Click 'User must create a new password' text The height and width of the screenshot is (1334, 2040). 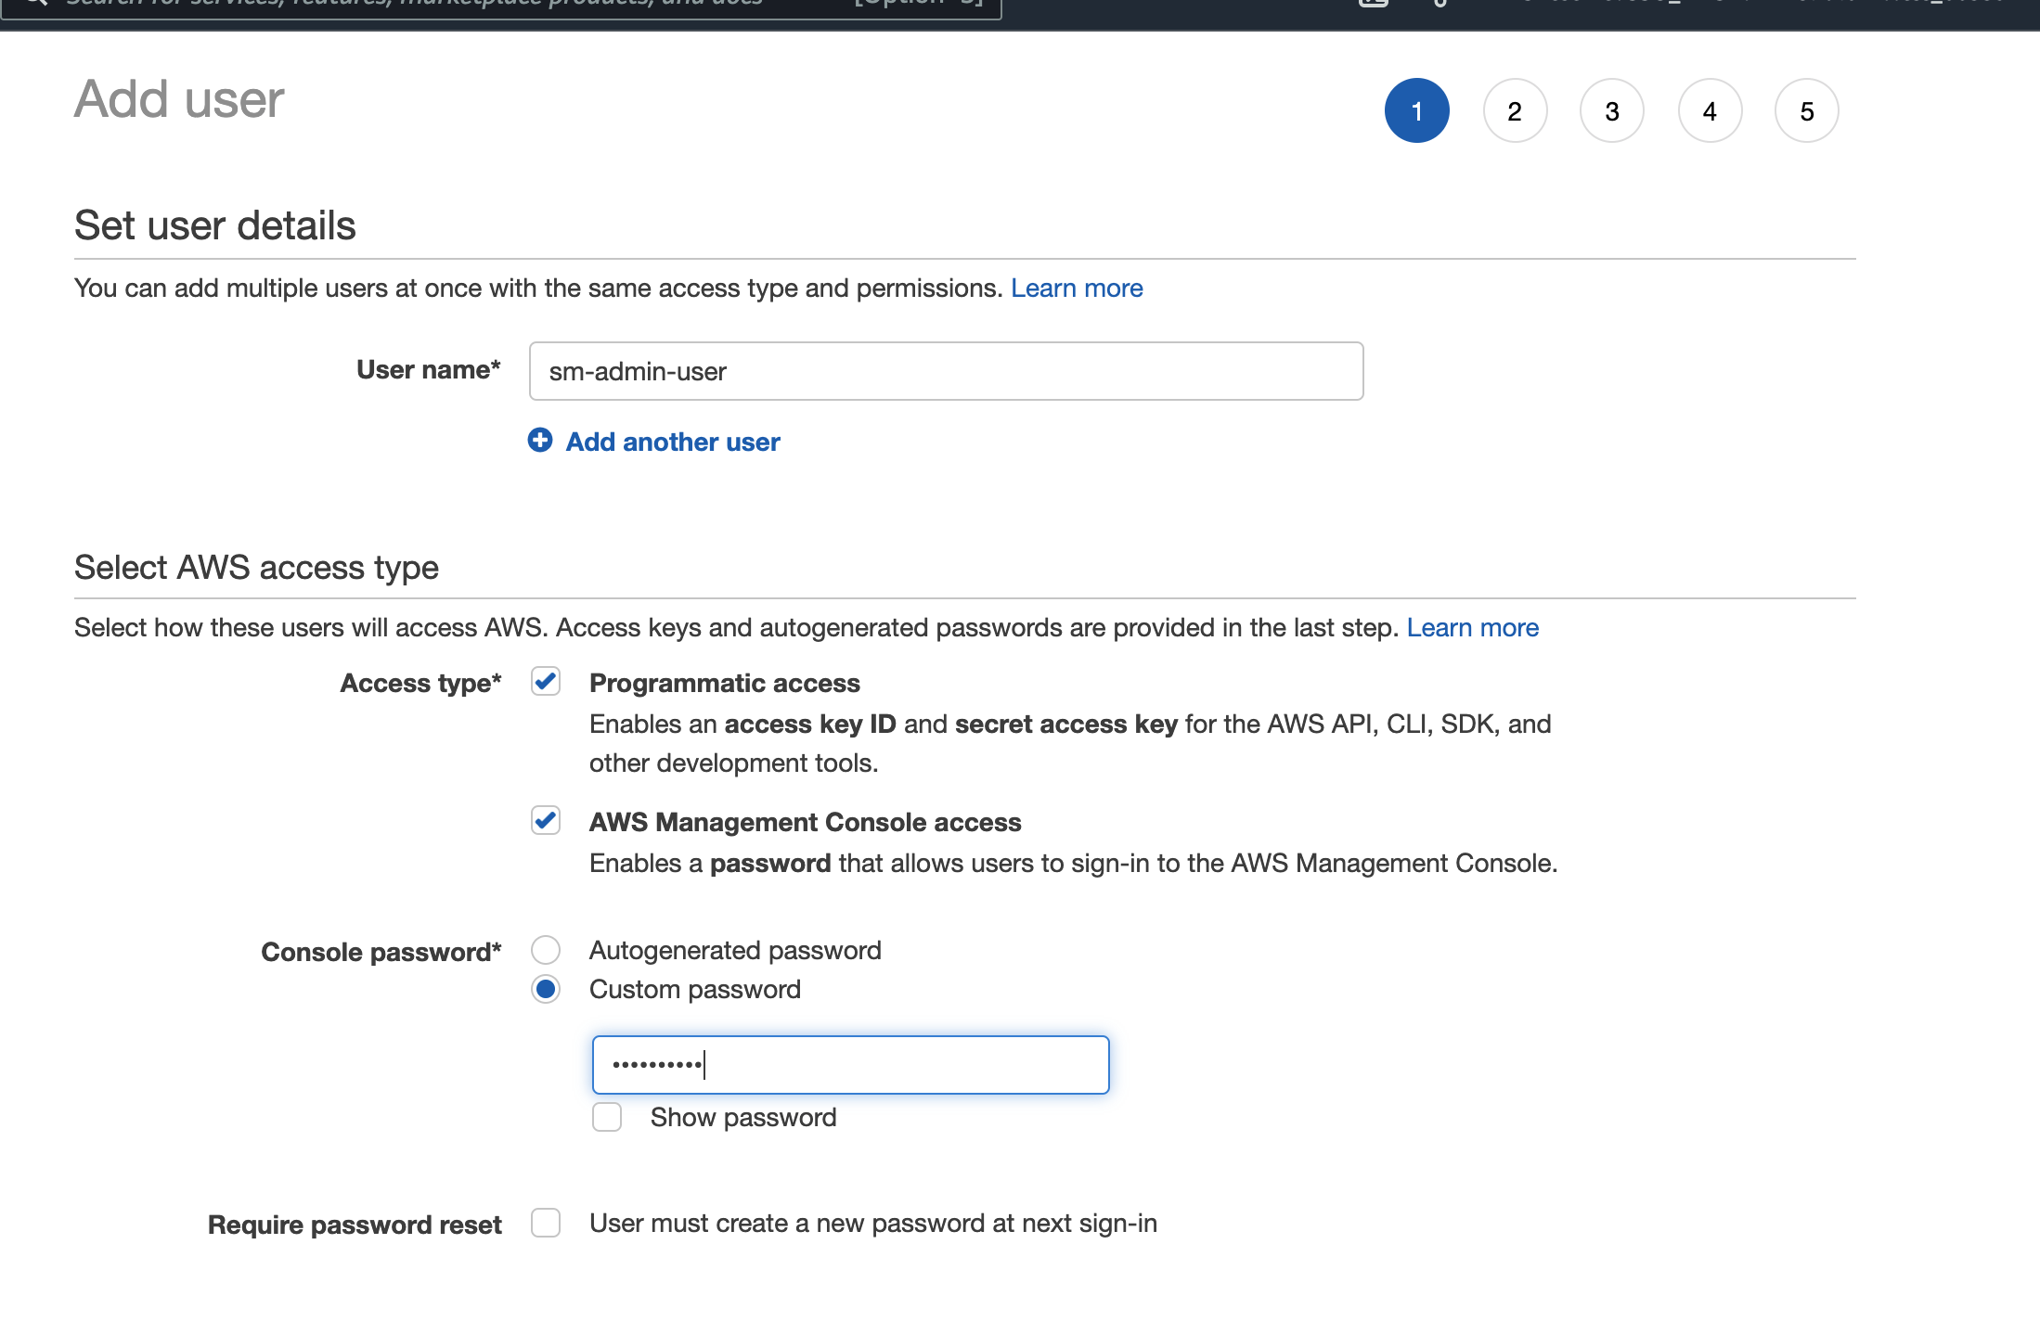872,1224
